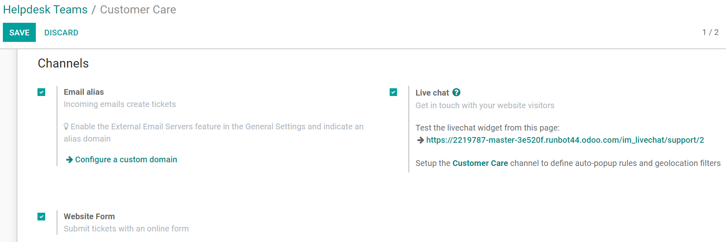Select the Customer Care breadcrumb item
The width and height of the screenshot is (726, 242).
coord(138,10)
